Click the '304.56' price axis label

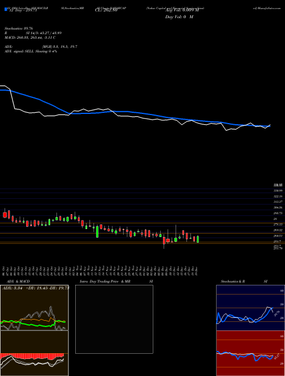(278, 208)
